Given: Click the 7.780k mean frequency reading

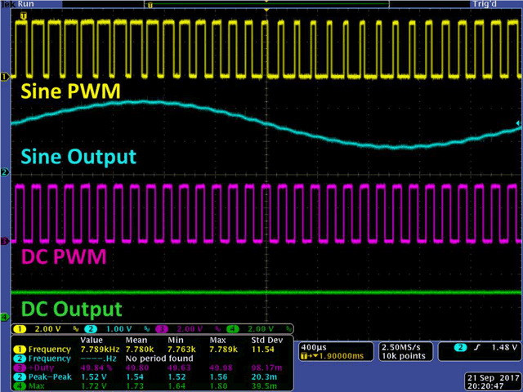Looking at the screenshot, I should (140, 350).
